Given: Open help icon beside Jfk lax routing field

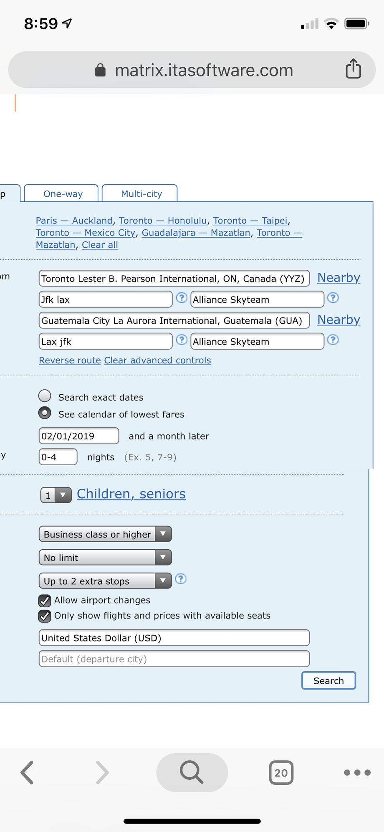Looking at the screenshot, I should tap(182, 298).
